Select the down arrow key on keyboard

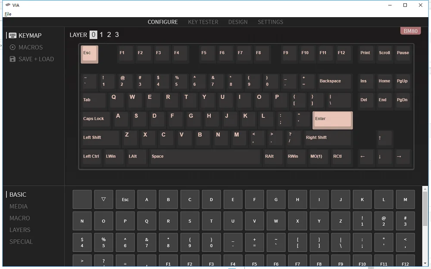click(384, 157)
